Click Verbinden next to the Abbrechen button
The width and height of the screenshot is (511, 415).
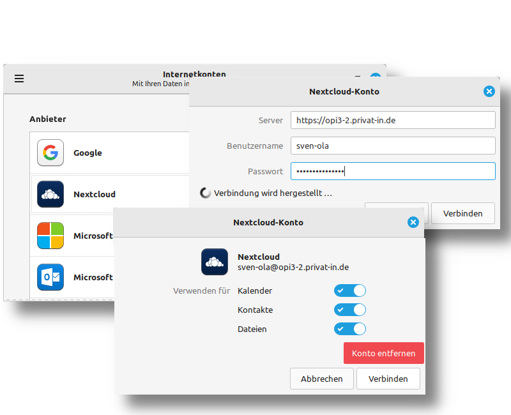tap(388, 379)
